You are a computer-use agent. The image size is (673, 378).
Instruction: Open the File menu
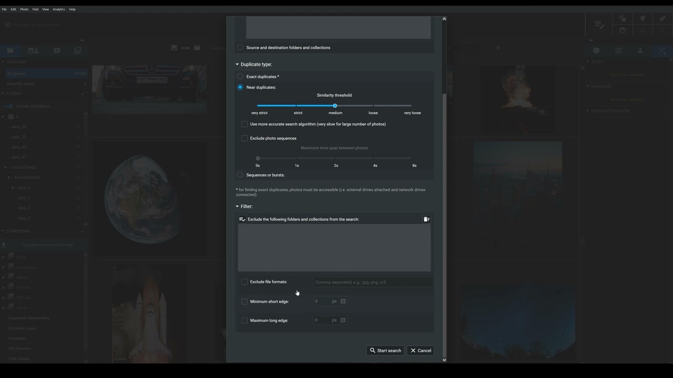[4, 9]
